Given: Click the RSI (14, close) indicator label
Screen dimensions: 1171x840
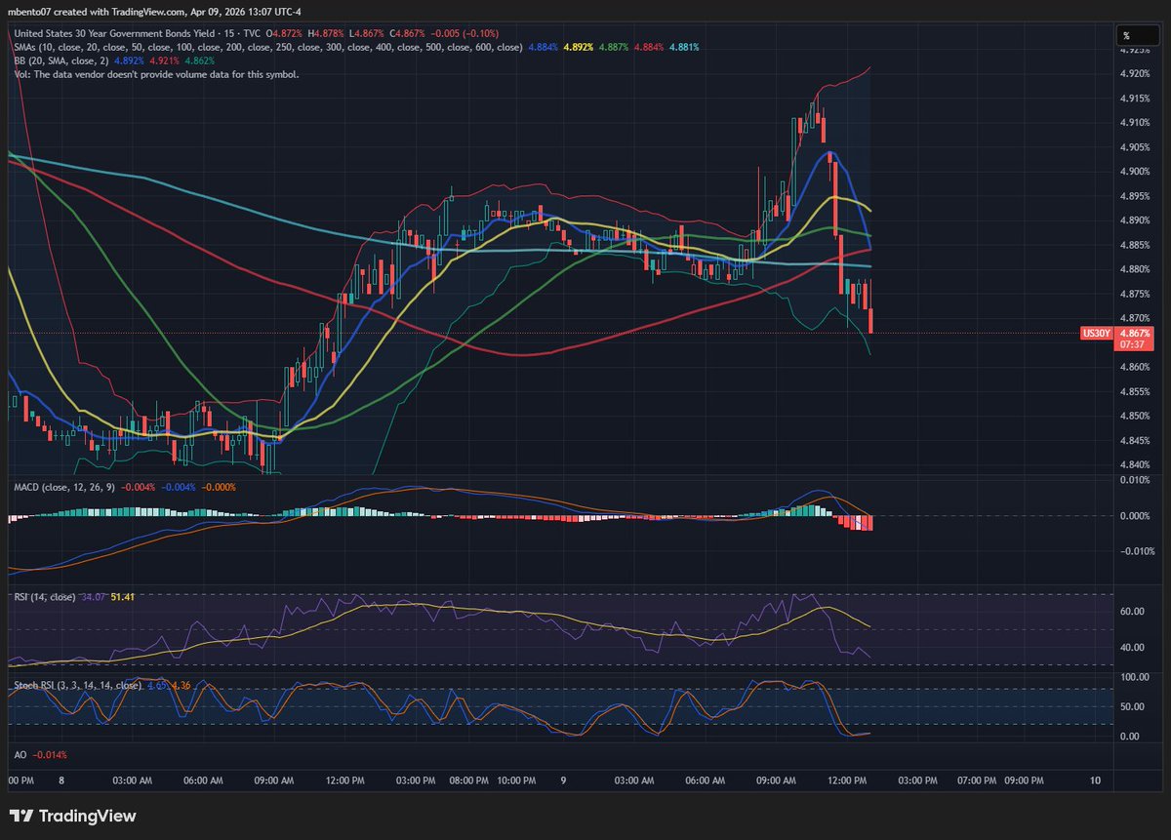Looking at the screenshot, I should coord(46,596).
